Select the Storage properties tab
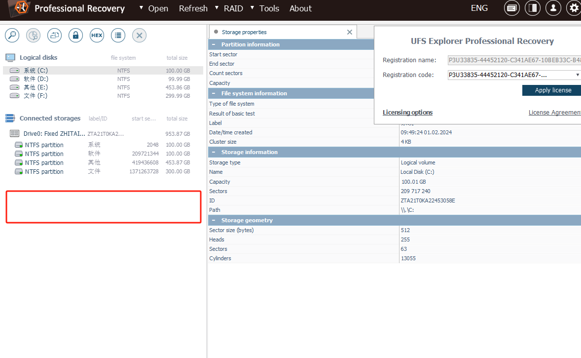 [x=283, y=32]
